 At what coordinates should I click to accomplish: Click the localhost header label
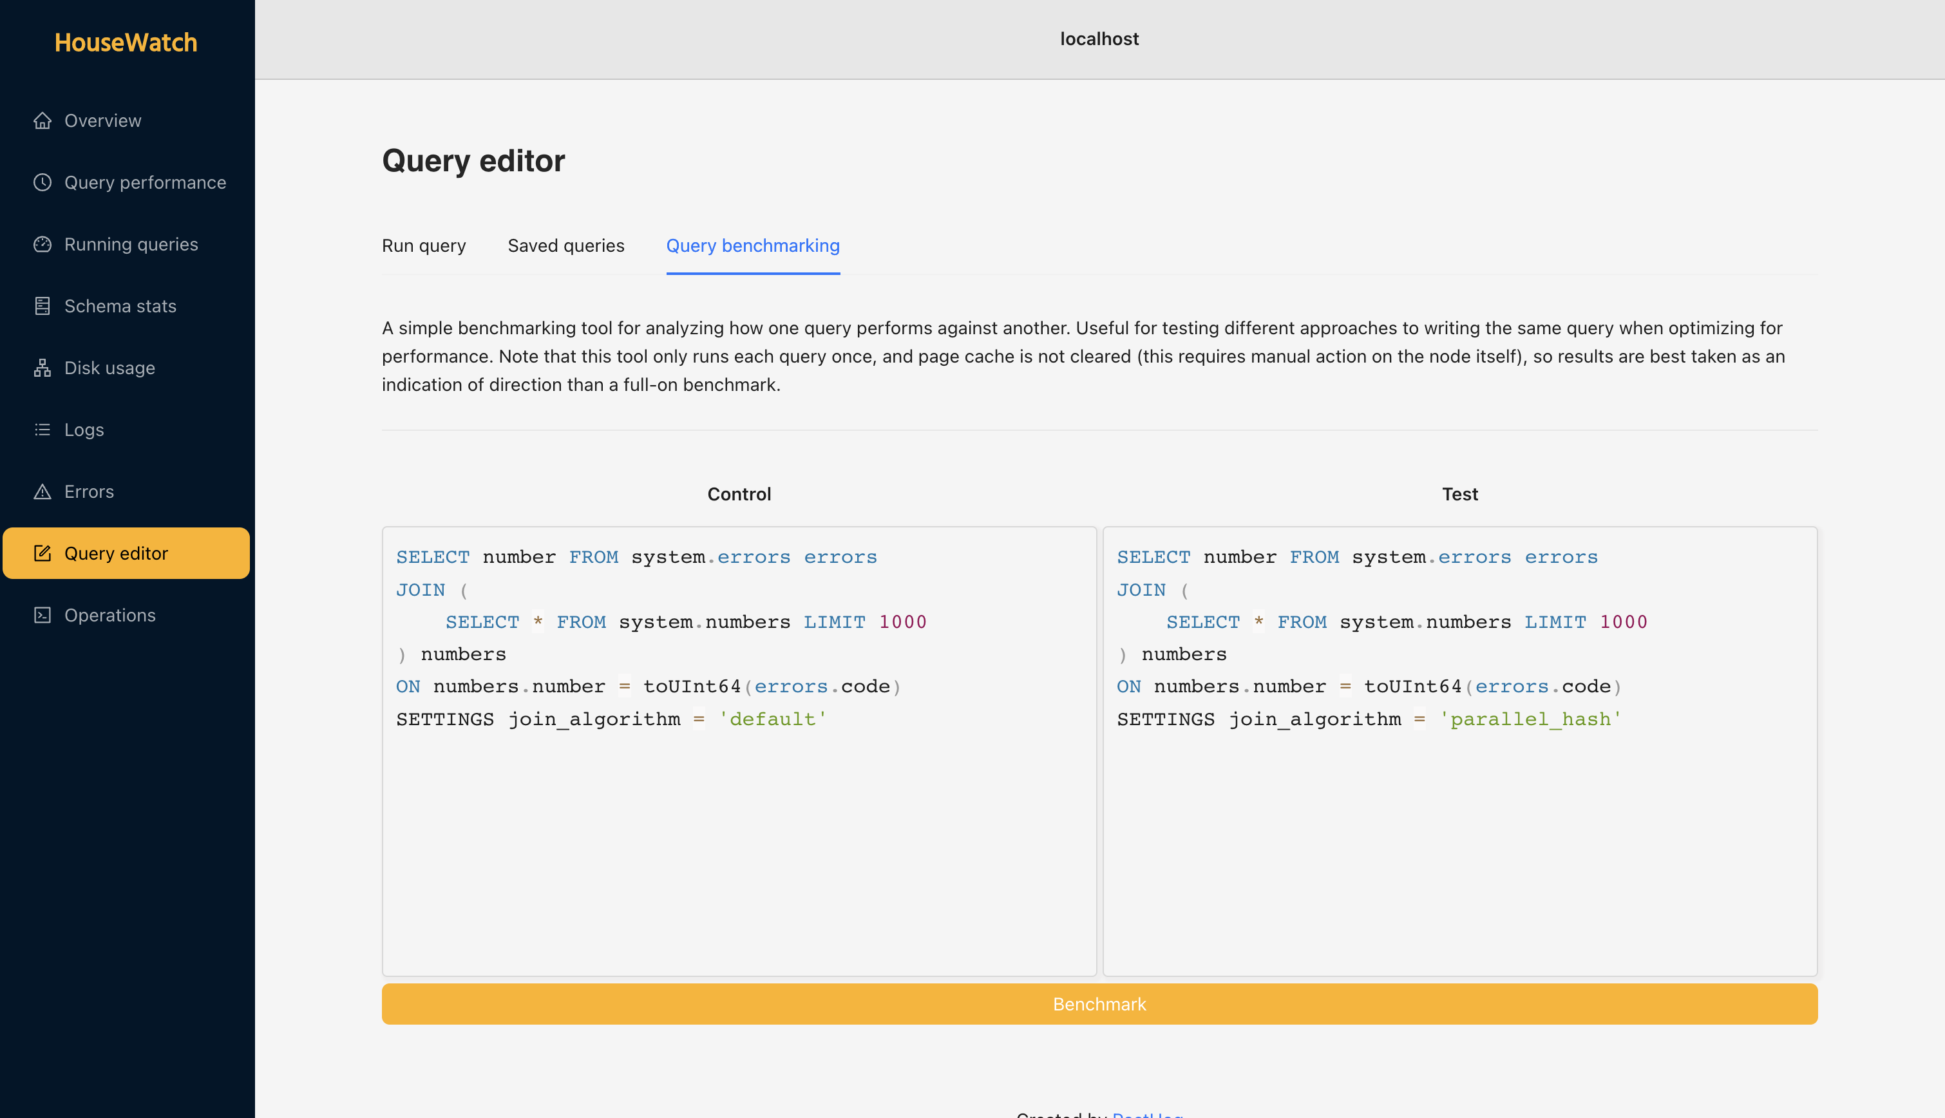click(x=1099, y=39)
